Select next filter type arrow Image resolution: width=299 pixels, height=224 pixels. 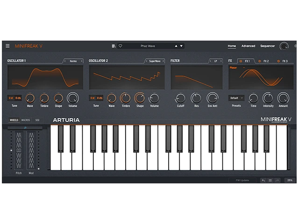pos(221,61)
